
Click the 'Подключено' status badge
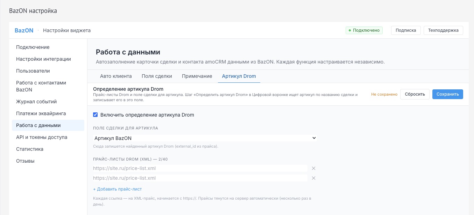pyautogui.click(x=364, y=30)
